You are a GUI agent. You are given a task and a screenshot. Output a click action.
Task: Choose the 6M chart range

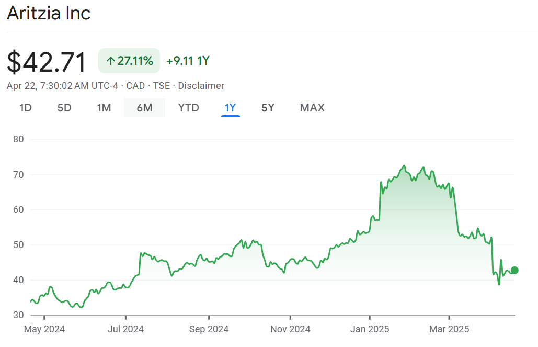pos(144,108)
